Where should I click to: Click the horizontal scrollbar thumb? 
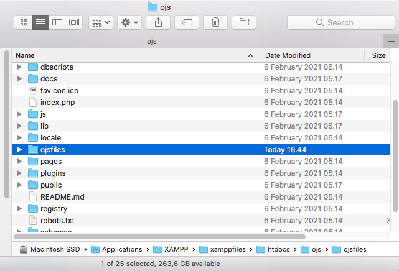coord(159,237)
